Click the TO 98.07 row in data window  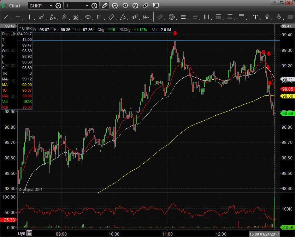click(17, 90)
